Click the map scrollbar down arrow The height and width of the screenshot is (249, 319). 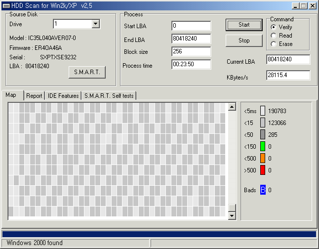click(232, 216)
